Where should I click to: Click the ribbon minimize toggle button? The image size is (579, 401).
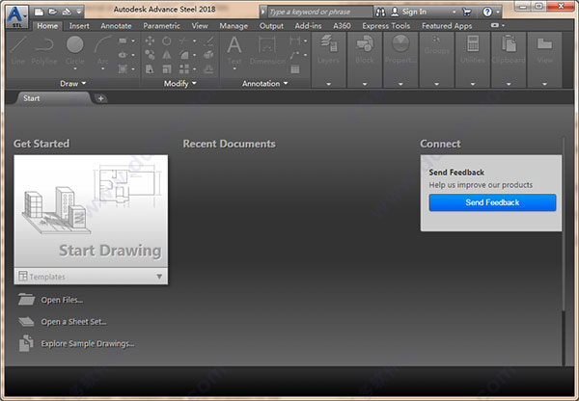click(494, 25)
